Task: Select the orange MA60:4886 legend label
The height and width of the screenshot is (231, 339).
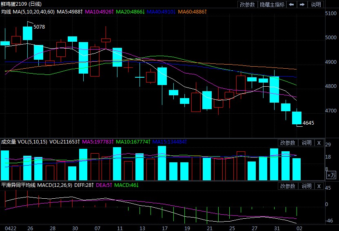Action: 193,12
